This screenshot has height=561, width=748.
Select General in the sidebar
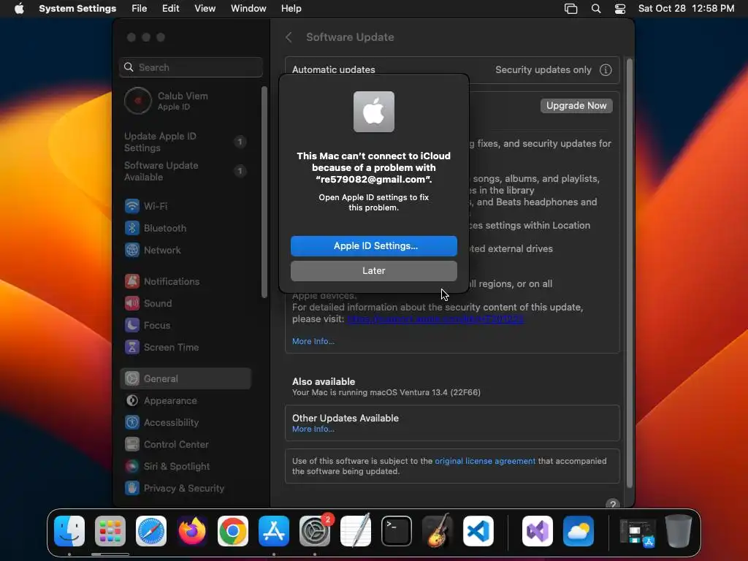[x=185, y=379]
